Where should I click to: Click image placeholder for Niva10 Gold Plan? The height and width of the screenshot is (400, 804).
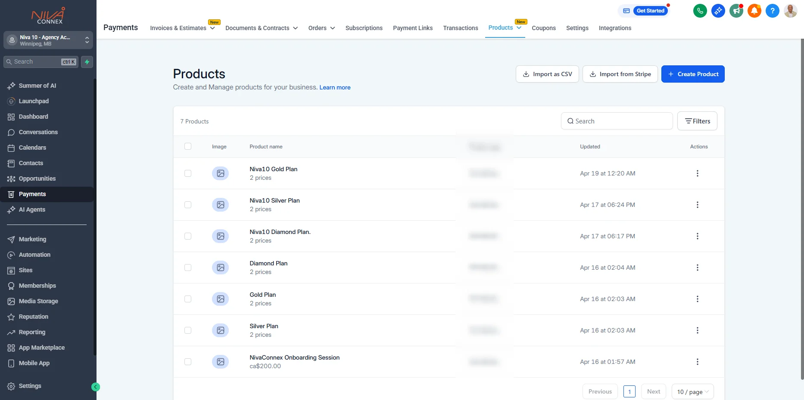click(x=220, y=173)
